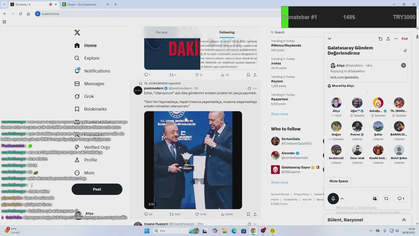
Task: Expand the Bülent, Rasyonel messages drawer
Action: point(404,220)
